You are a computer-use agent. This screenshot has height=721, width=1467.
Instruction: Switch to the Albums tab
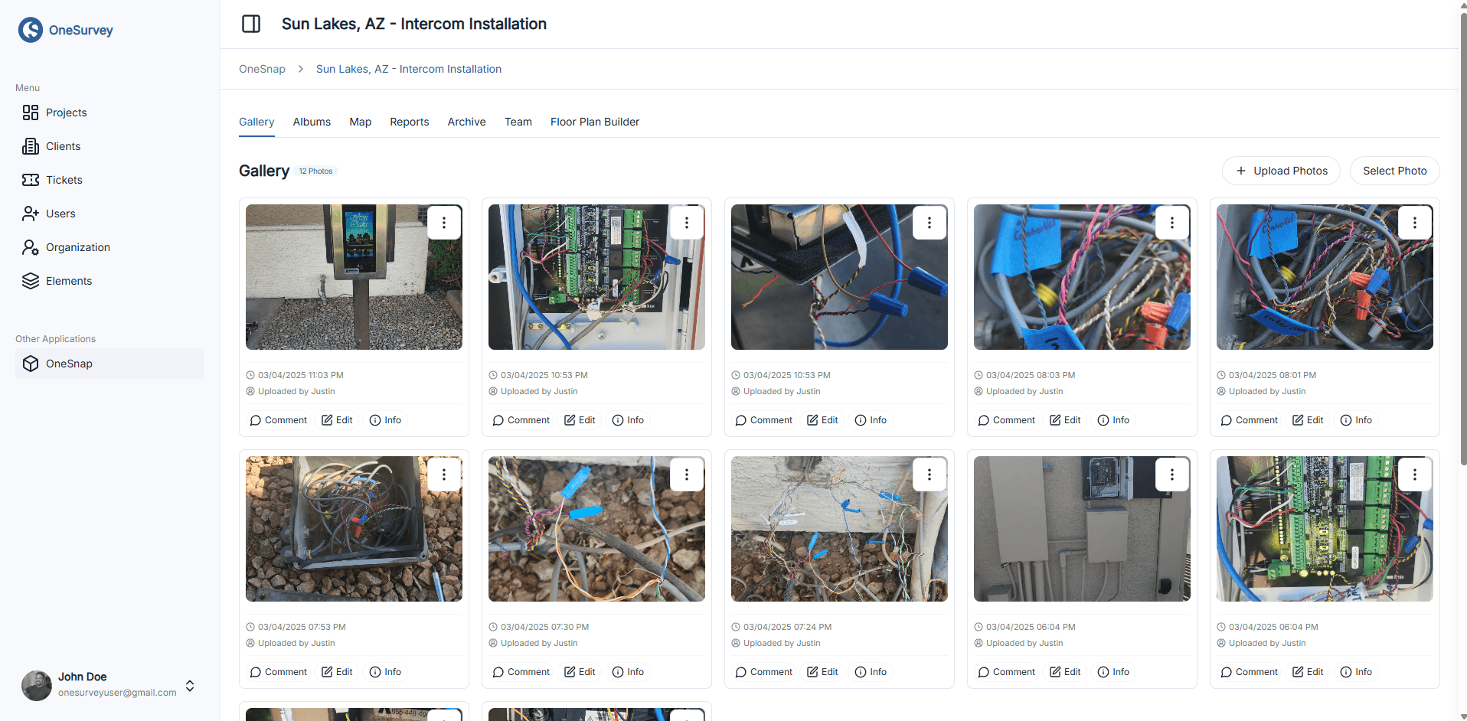(312, 122)
